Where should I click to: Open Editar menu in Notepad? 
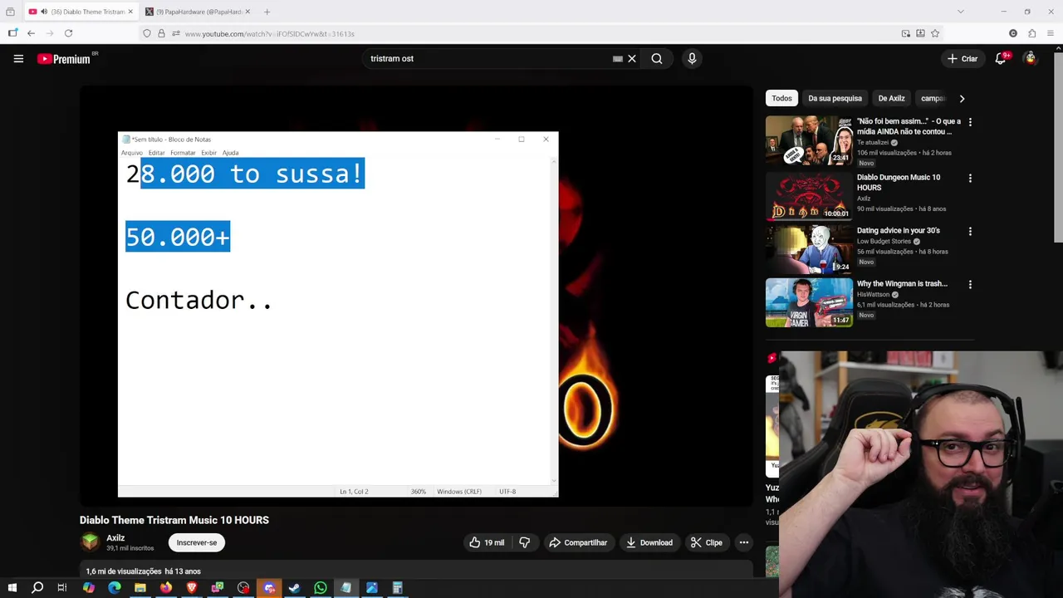pyautogui.click(x=156, y=153)
